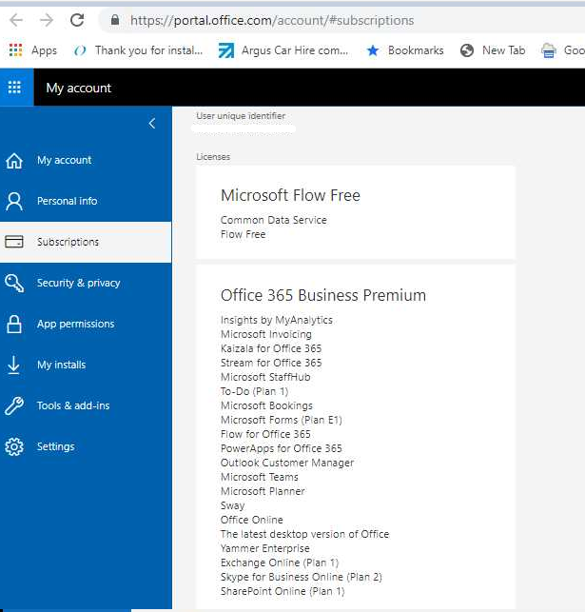
Task: Click the printer icon bookmark
Action: point(549,50)
